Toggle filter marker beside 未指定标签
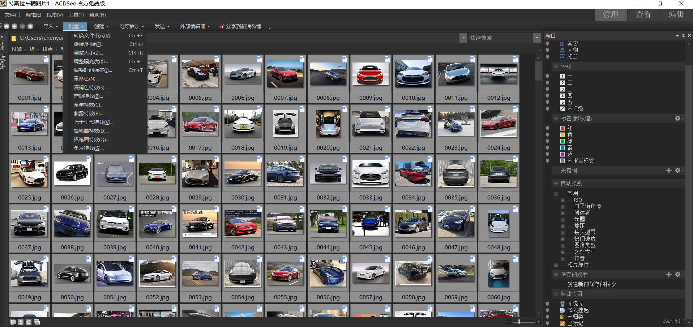Viewport: 693px width, 327px height. point(547,161)
